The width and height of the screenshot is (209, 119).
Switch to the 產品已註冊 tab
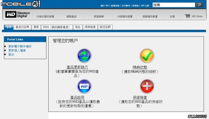pos(23,27)
